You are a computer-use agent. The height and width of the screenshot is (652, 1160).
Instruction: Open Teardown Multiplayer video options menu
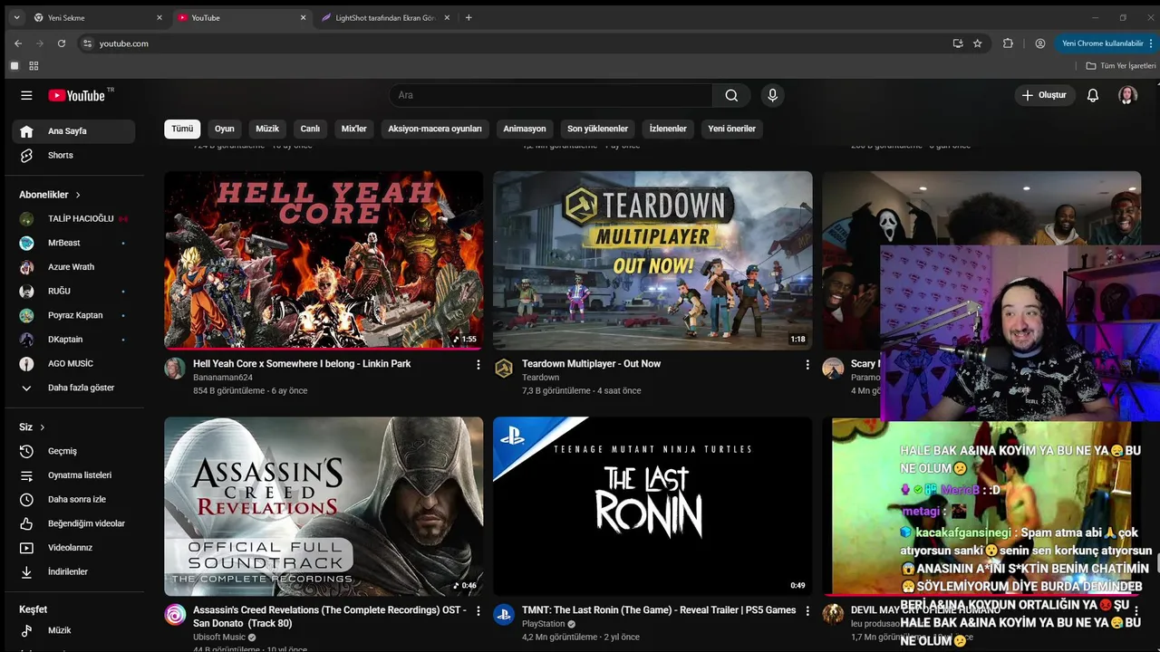[x=807, y=364]
